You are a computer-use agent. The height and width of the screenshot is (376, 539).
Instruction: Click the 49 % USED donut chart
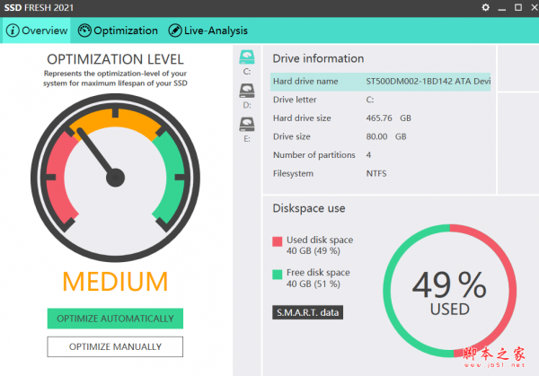(x=450, y=291)
